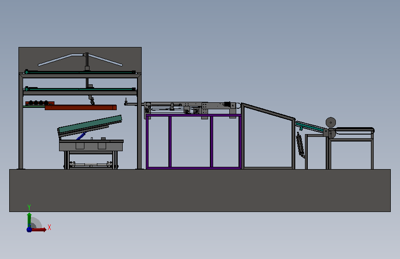
Task: Click the red X axis arrow of the triad
Action: pos(39,230)
